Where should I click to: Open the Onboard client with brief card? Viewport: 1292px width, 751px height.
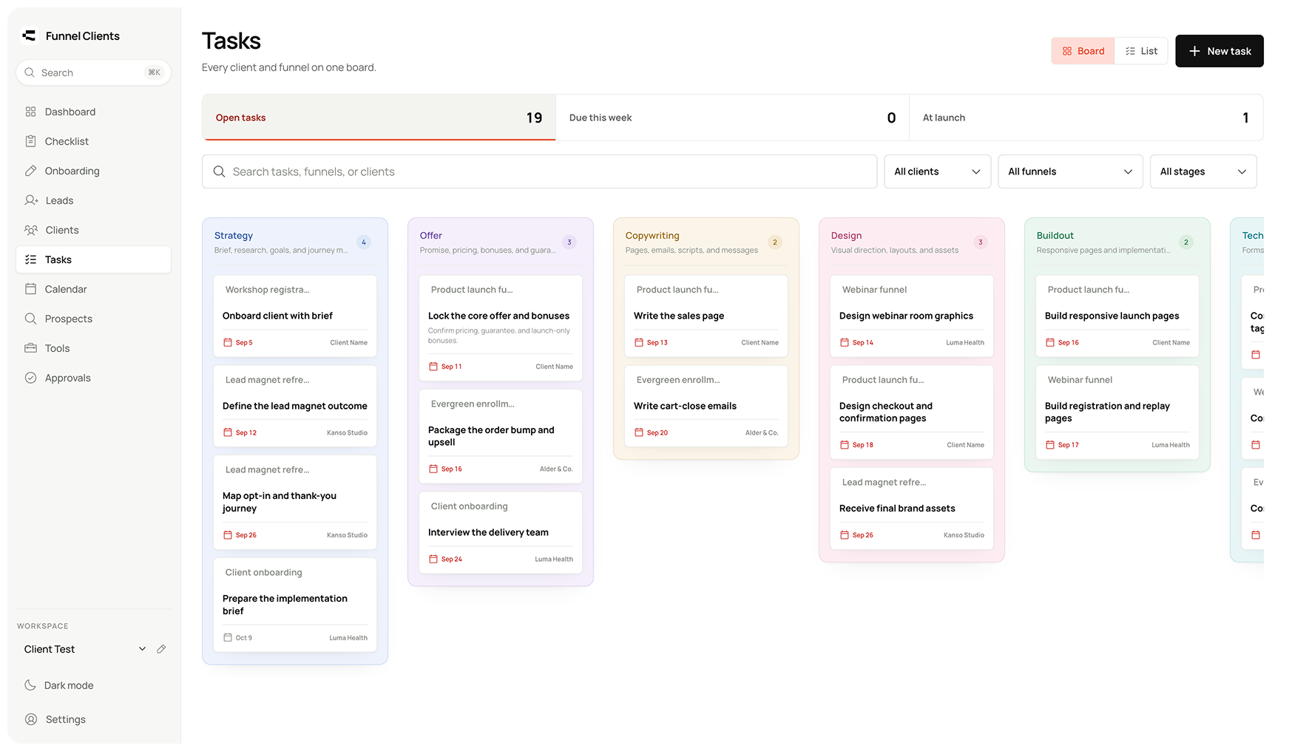[295, 316]
